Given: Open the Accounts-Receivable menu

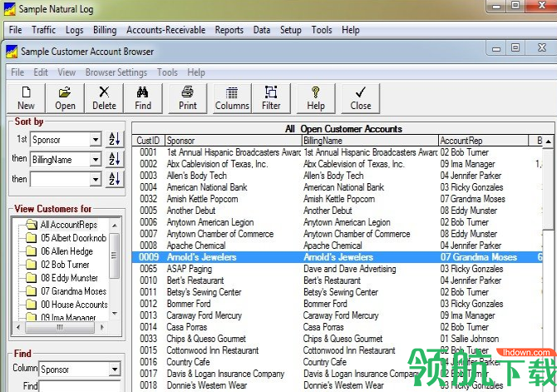Looking at the screenshot, I should click(x=166, y=30).
